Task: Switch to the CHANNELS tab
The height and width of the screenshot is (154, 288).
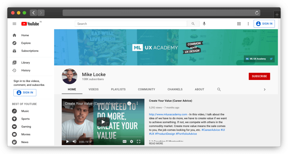Action: point(175,89)
